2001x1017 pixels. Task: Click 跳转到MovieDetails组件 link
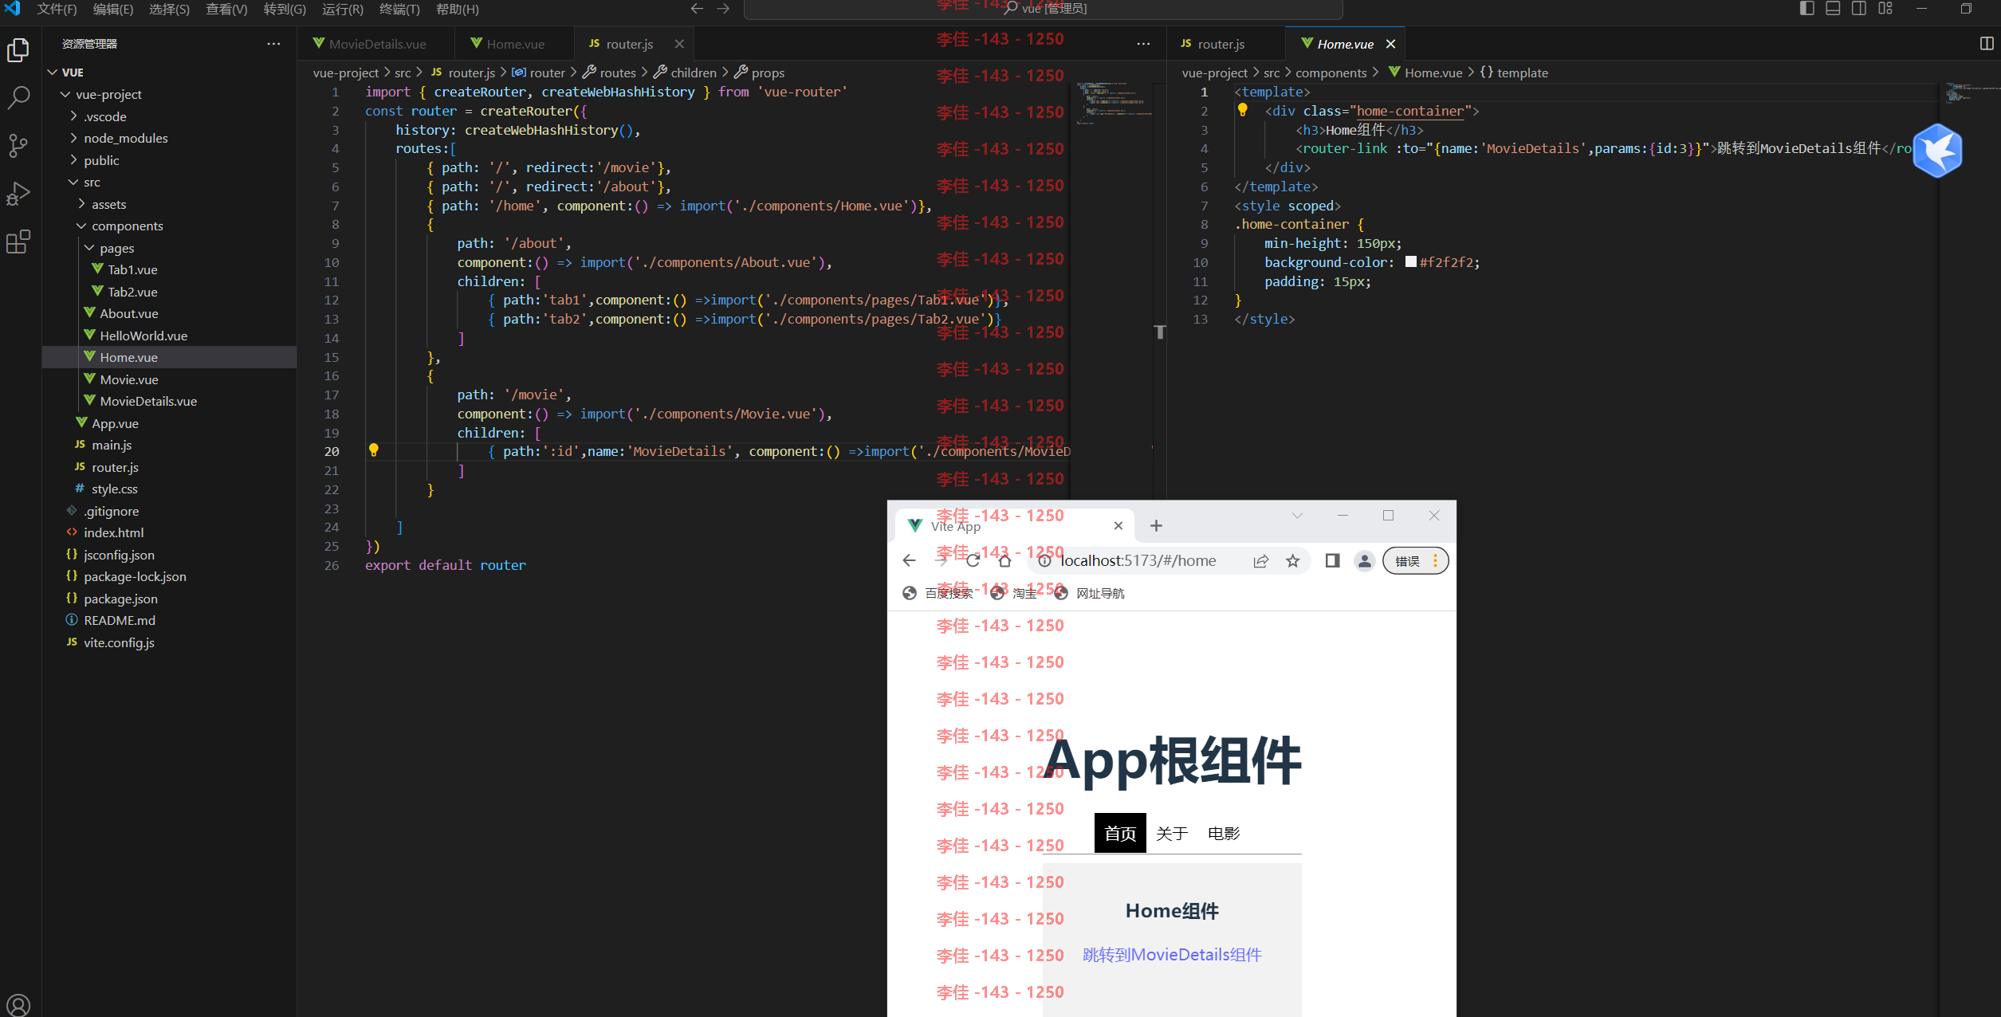pos(1172,955)
